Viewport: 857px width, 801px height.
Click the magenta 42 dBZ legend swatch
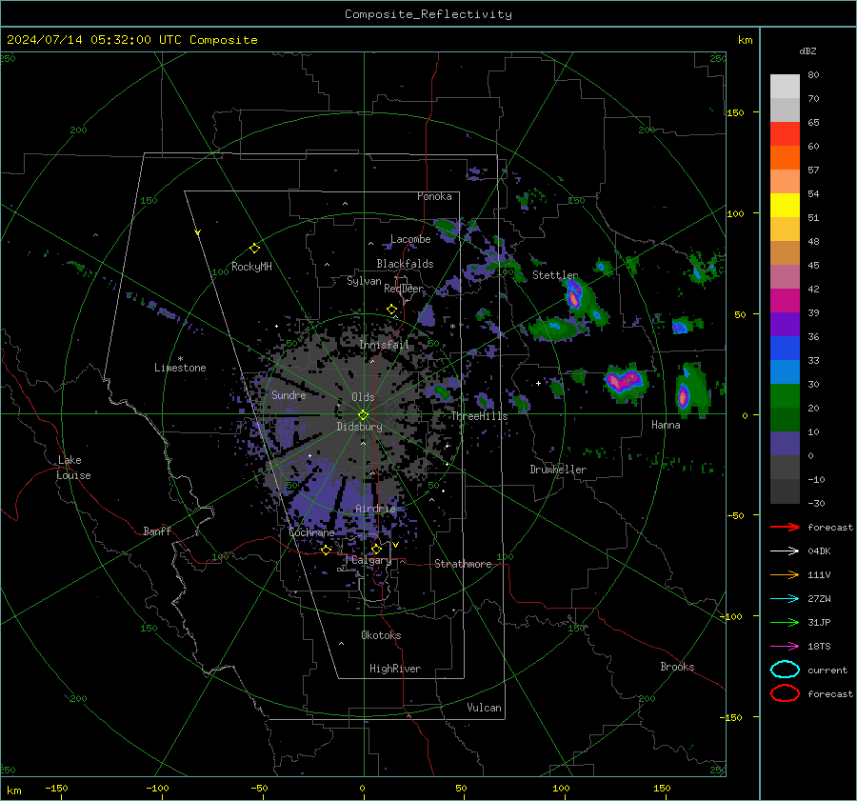click(785, 301)
